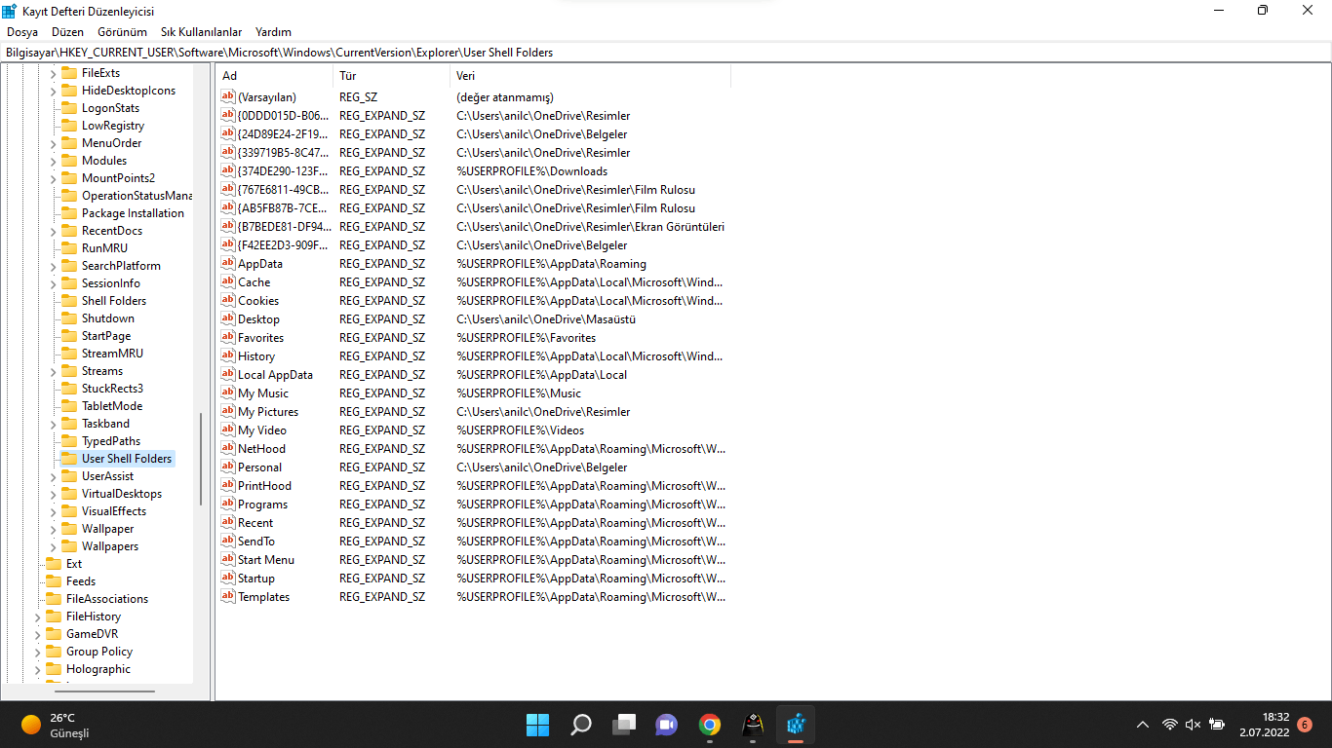
Task: Select the AppData value icon
Action: click(x=228, y=263)
